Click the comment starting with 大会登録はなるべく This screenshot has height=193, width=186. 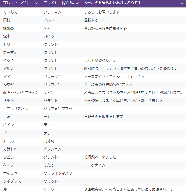[123, 101]
